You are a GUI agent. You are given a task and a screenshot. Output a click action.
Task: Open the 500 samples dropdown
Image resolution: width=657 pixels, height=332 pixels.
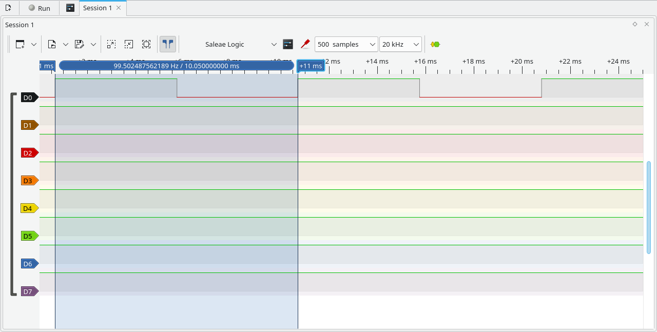click(346, 44)
